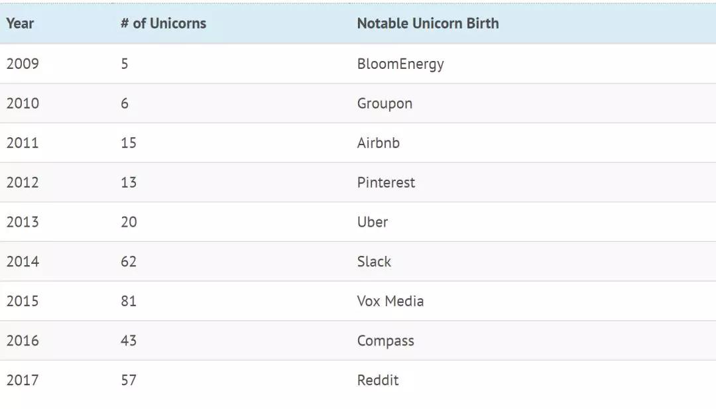This screenshot has height=409, width=716.
Task: Select the Notable Unicorn Birth column header
Action: pos(428,24)
